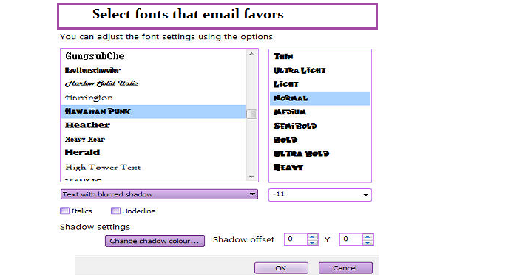Click font list scroll down arrow
The image size is (511, 277).
pos(251,177)
